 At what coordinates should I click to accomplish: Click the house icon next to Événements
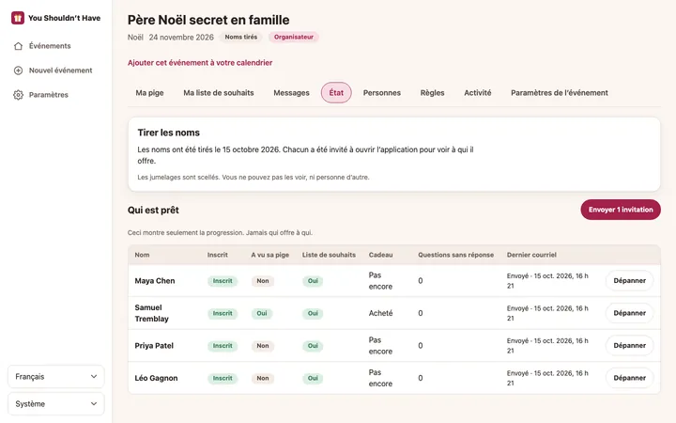18,46
